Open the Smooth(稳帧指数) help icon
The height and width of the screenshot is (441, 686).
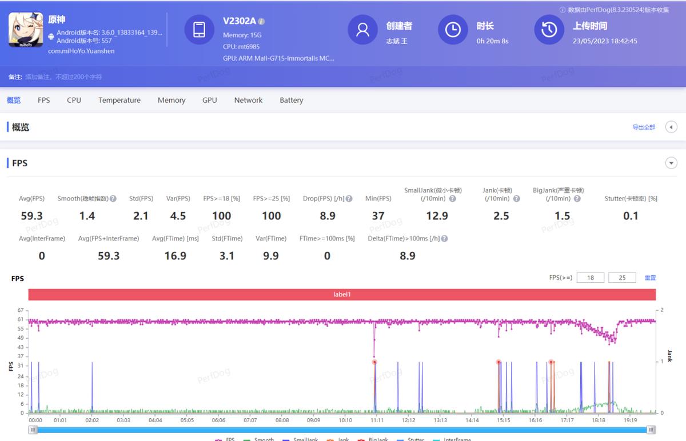click(x=112, y=198)
